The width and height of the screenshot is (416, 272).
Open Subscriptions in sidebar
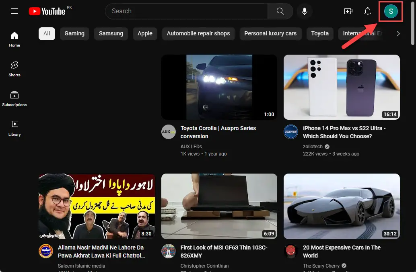click(14, 98)
